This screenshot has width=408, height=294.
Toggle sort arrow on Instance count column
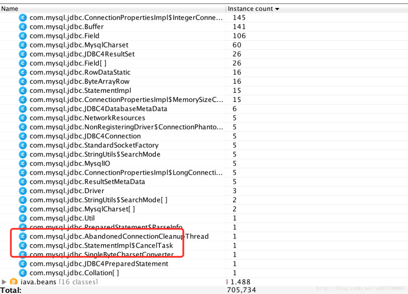coord(277,9)
